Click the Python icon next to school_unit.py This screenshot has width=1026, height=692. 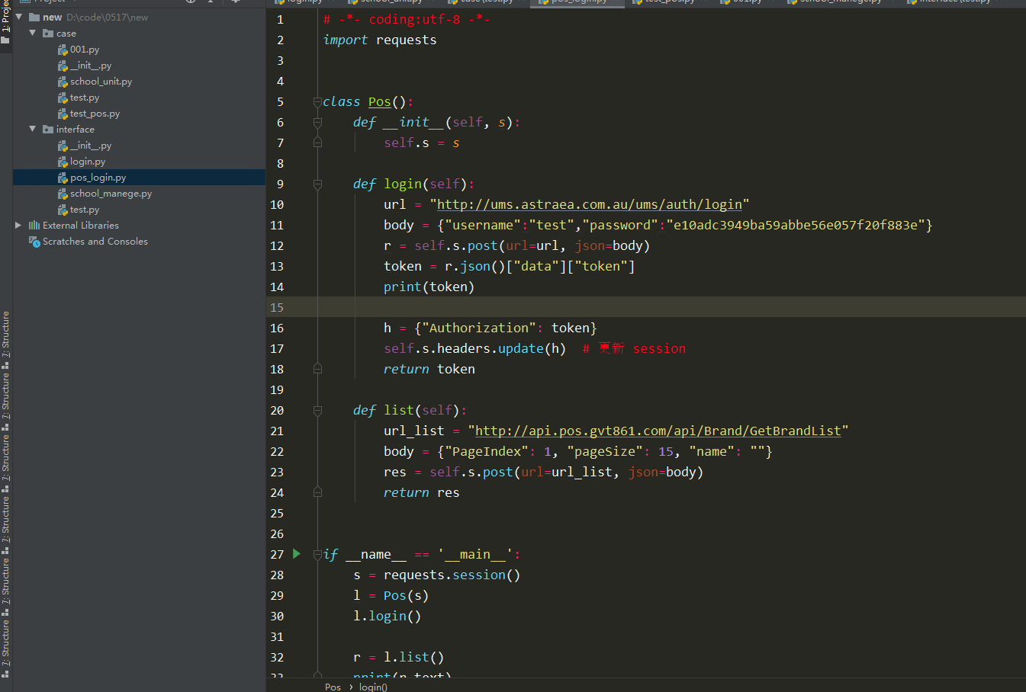(63, 82)
